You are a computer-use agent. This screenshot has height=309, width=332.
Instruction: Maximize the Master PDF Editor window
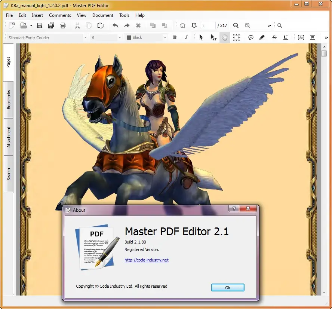(307, 4)
